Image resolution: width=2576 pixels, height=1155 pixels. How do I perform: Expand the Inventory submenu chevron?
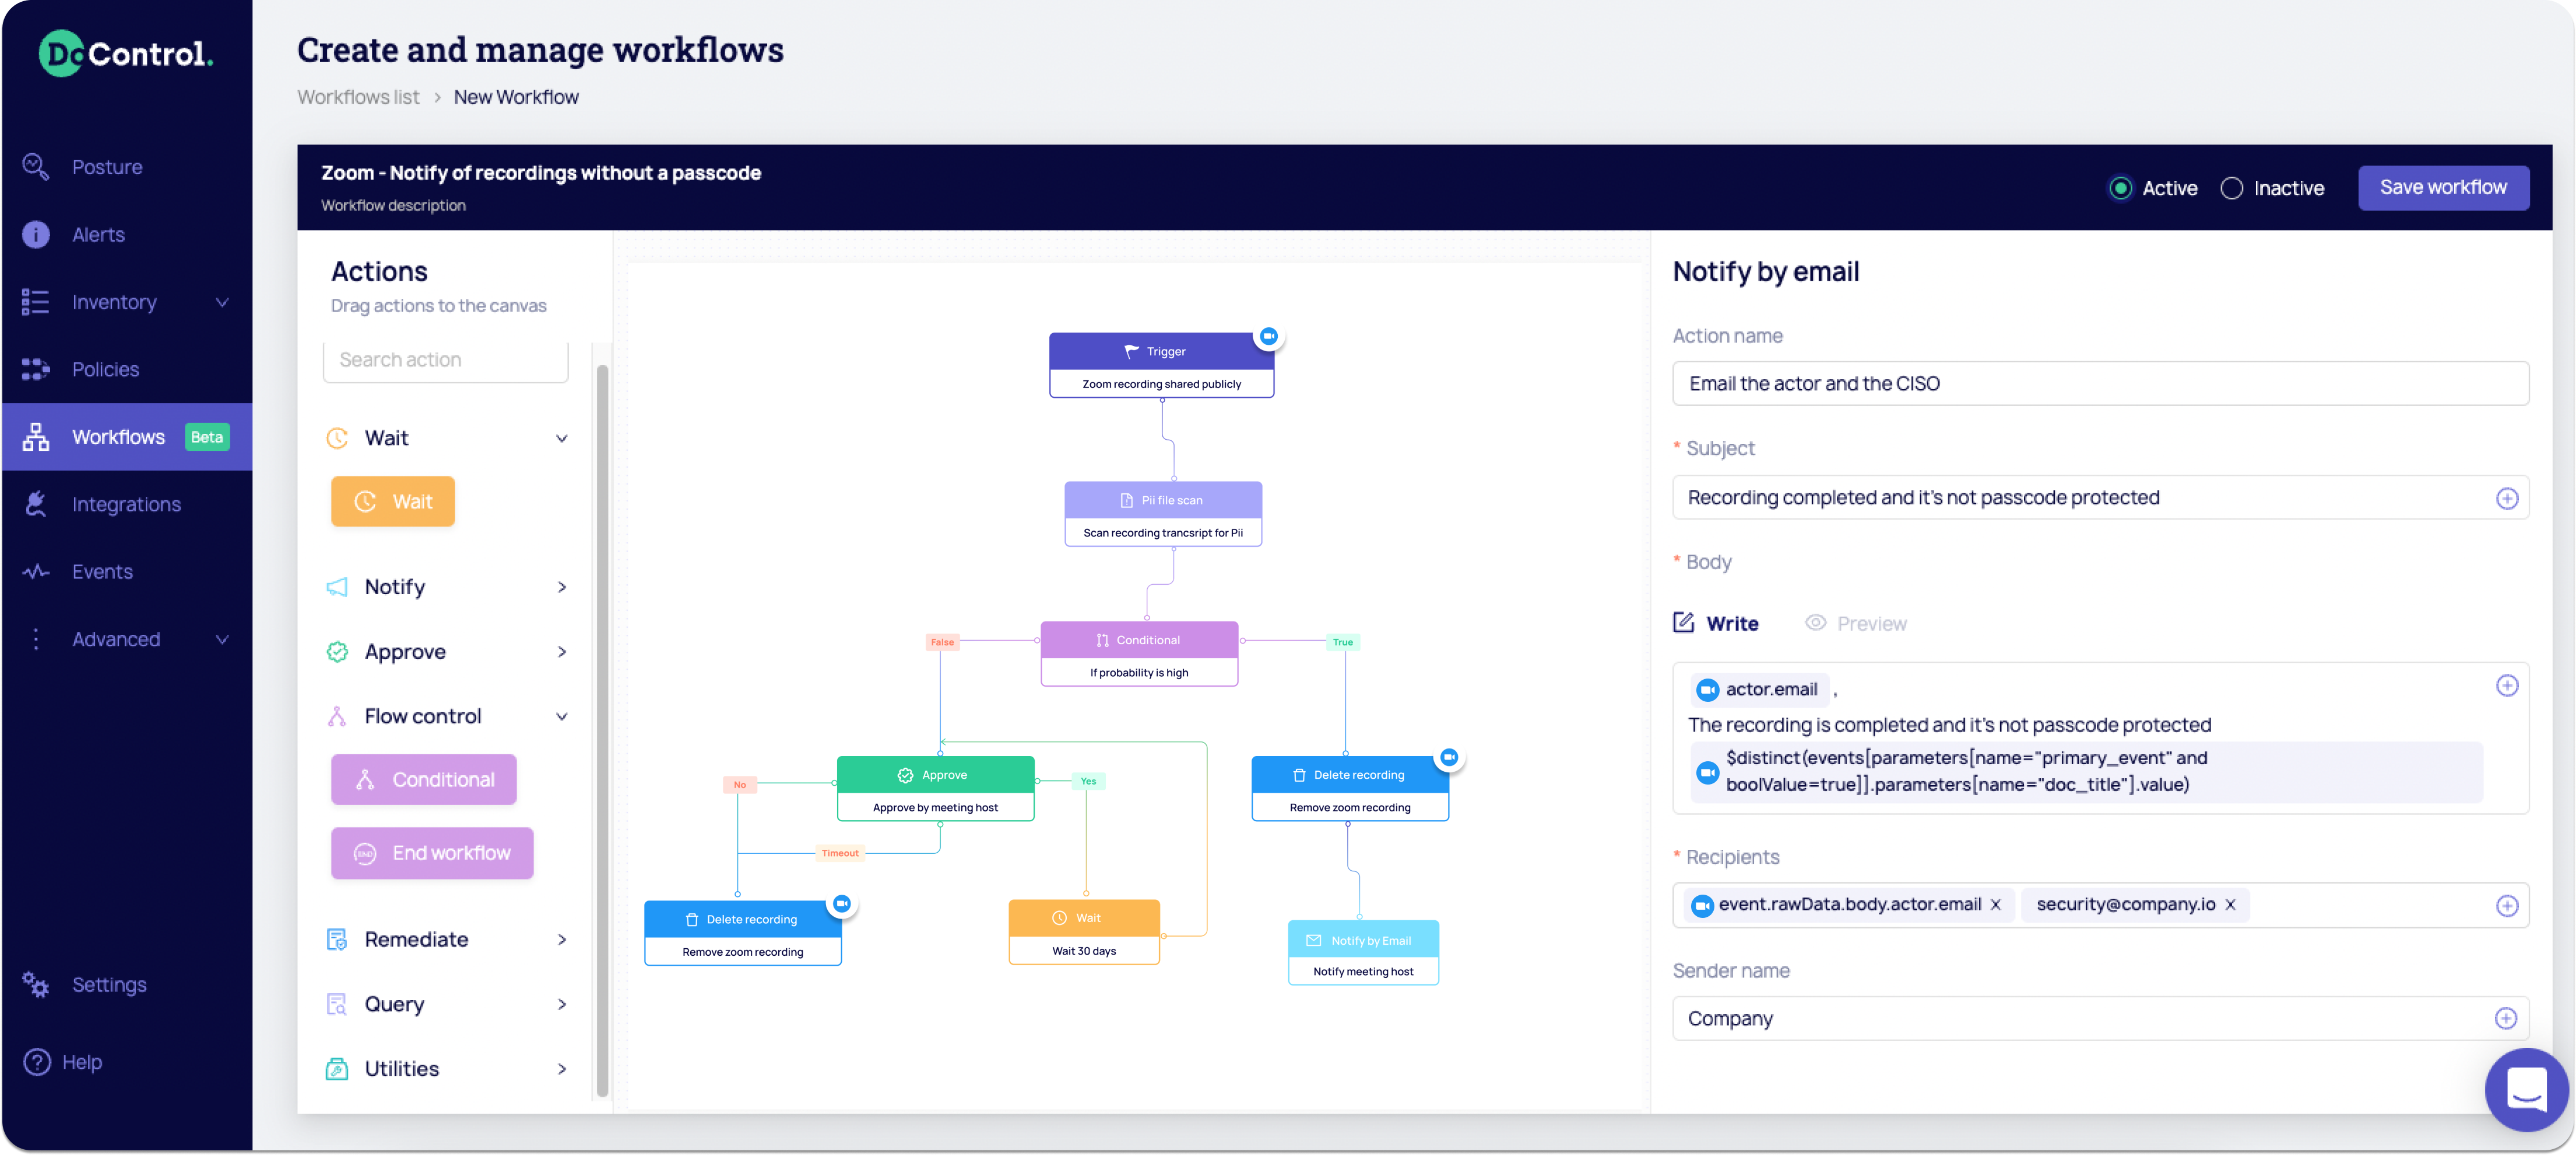click(x=222, y=302)
